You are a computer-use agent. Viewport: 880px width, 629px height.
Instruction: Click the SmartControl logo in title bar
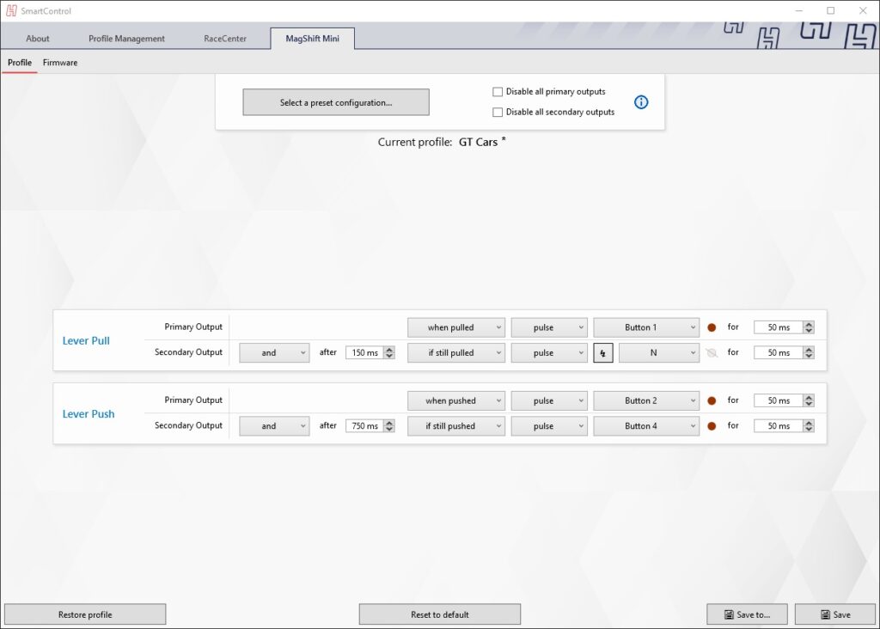tap(11, 11)
